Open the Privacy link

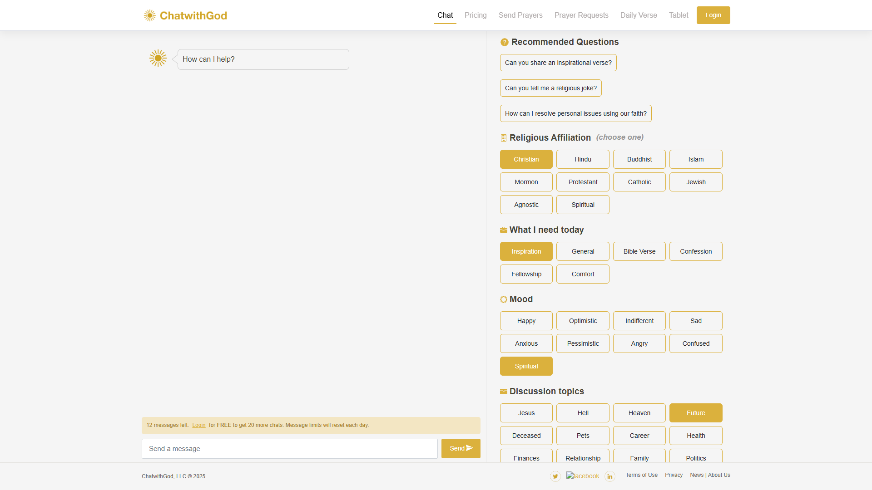coord(674,475)
